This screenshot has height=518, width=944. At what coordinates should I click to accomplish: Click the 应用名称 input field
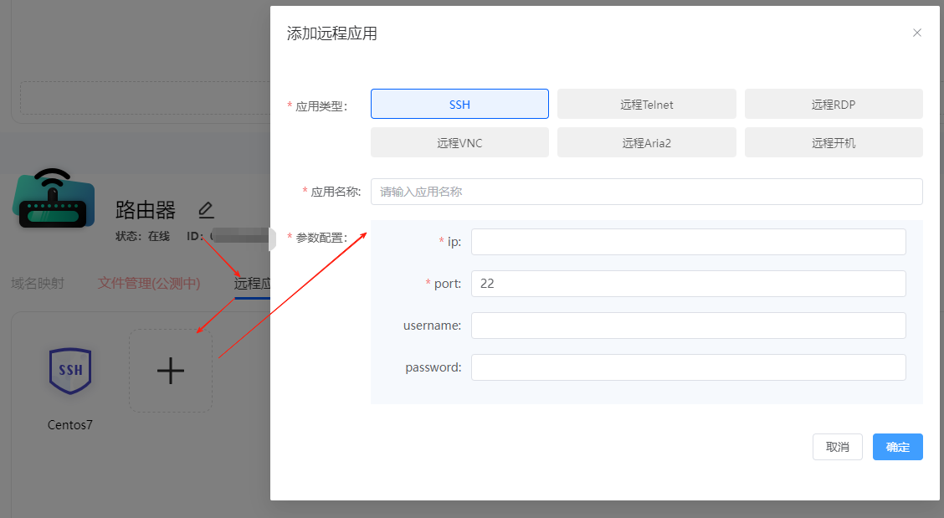point(646,192)
